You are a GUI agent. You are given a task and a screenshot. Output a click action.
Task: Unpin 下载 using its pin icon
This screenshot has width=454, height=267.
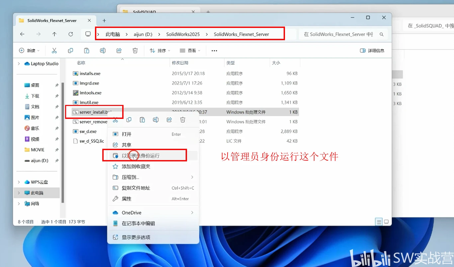pyautogui.click(x=57, y=96)
